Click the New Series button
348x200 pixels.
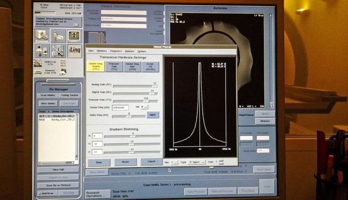[48, 104]
